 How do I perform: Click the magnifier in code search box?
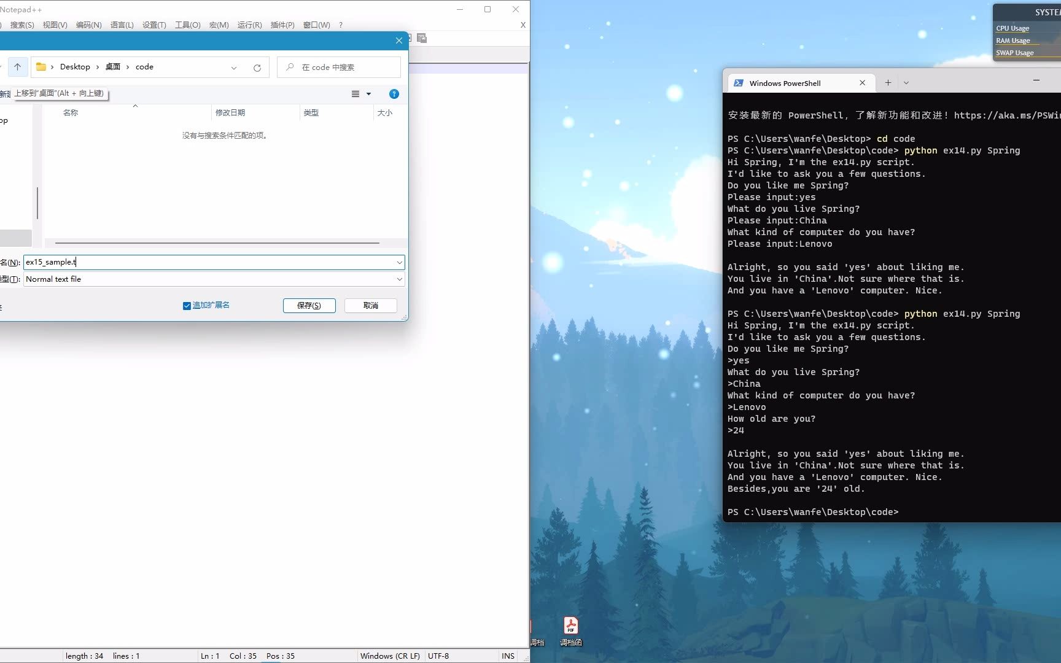click(290, 67)
